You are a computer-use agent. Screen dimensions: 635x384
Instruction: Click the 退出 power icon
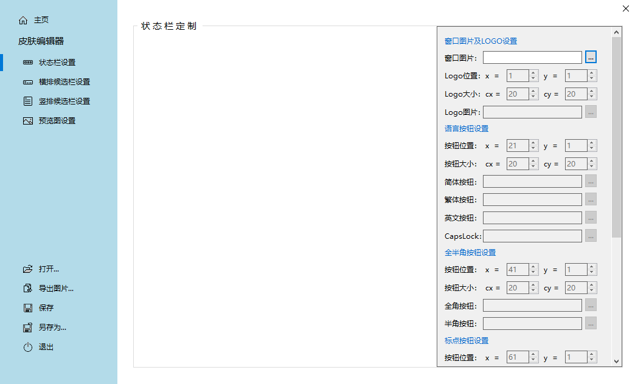(28, 346)
